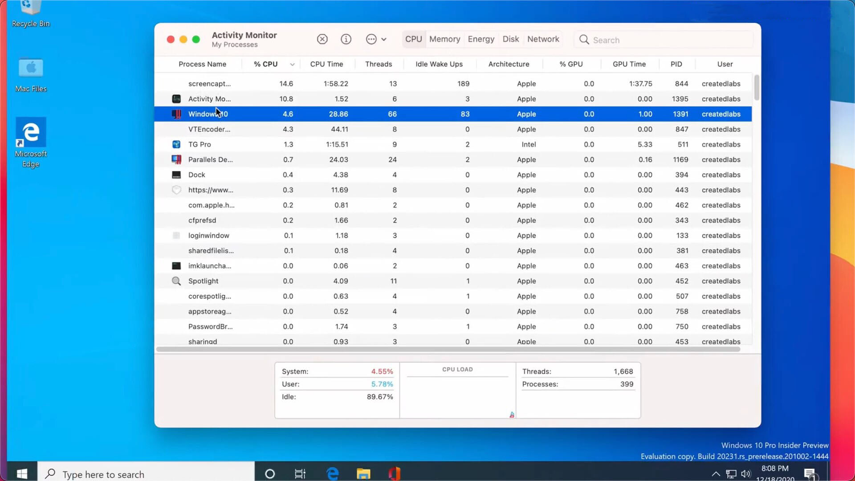Toggle the % CPU sort direction chevron
The image size is (855, 481).
292,64
